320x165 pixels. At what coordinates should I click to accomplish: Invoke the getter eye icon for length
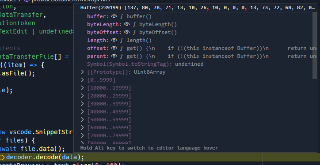(x=114, y=40)
